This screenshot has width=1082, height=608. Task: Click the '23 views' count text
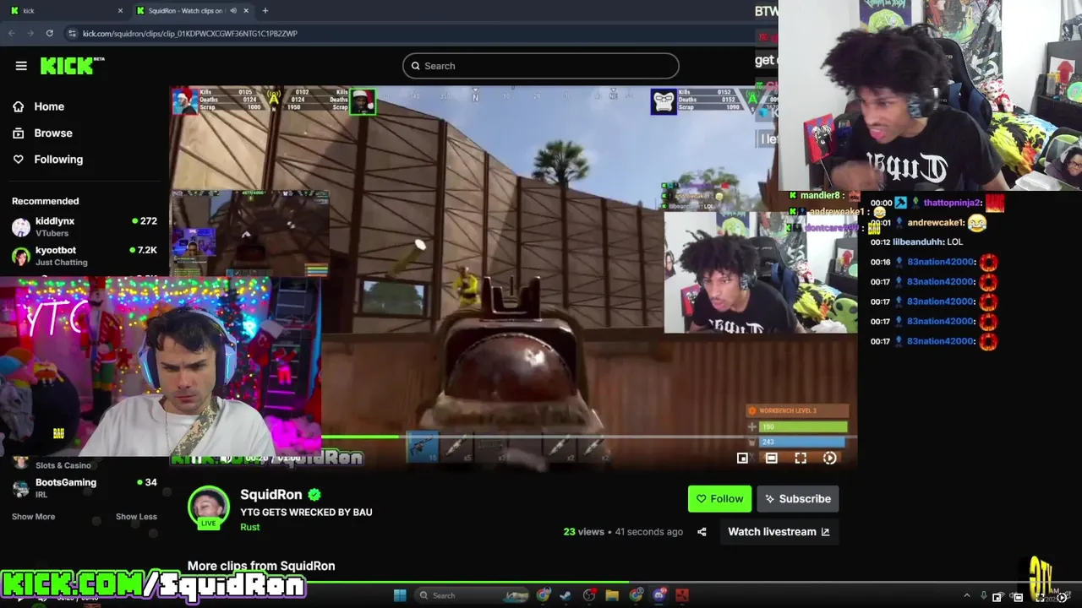(584, 531)
